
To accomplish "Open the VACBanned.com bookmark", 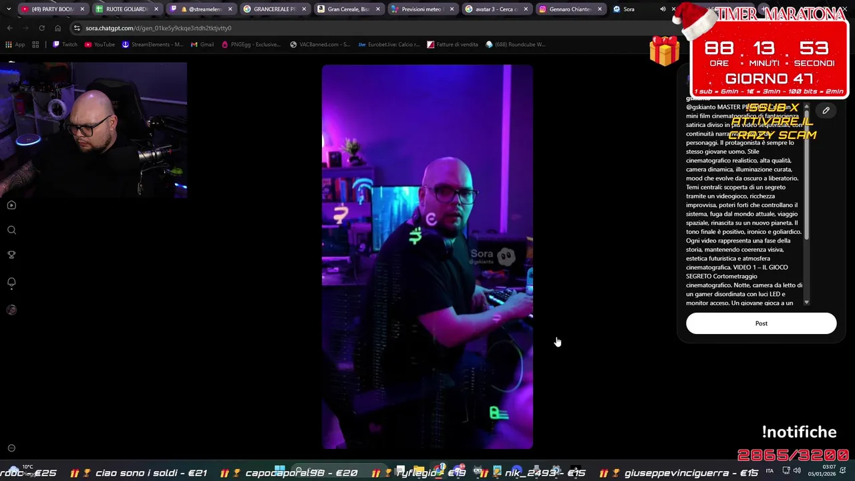I will coord(320,45).
